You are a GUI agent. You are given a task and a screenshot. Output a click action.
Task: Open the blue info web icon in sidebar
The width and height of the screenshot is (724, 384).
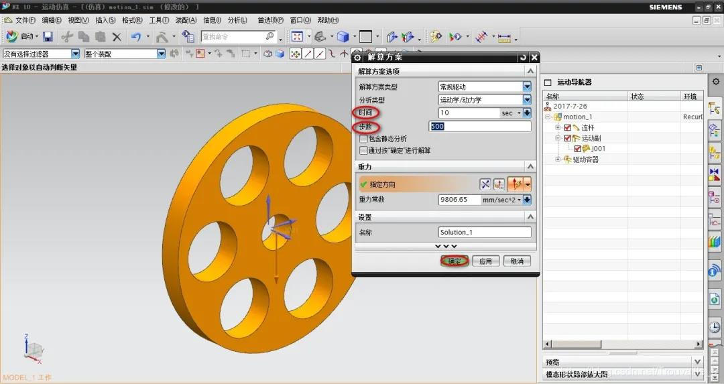click(x=715, y=271)
